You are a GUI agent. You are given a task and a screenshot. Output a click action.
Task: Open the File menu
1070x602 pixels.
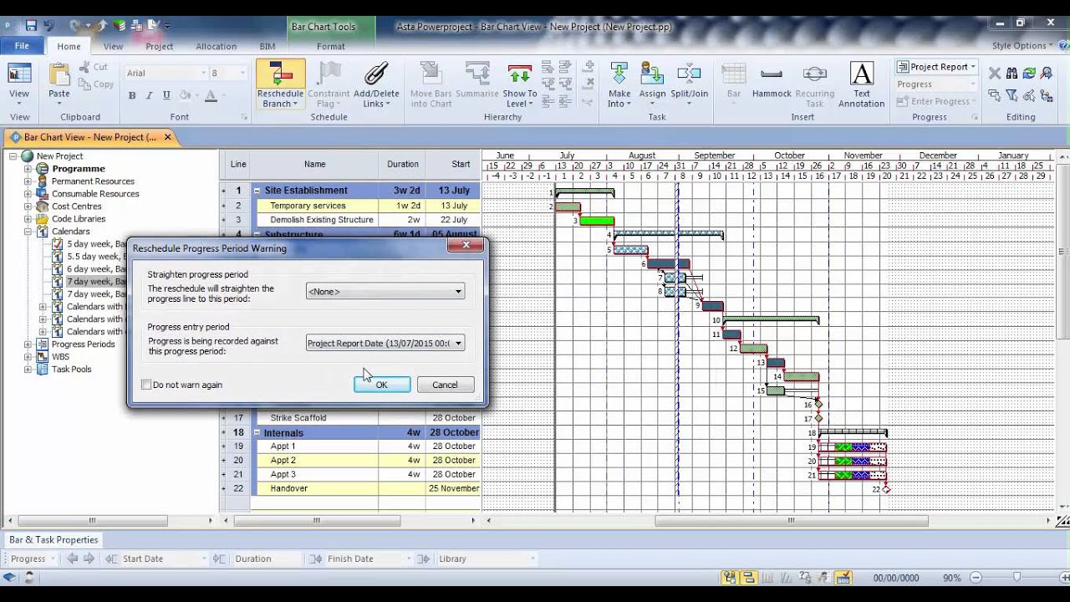22,46
